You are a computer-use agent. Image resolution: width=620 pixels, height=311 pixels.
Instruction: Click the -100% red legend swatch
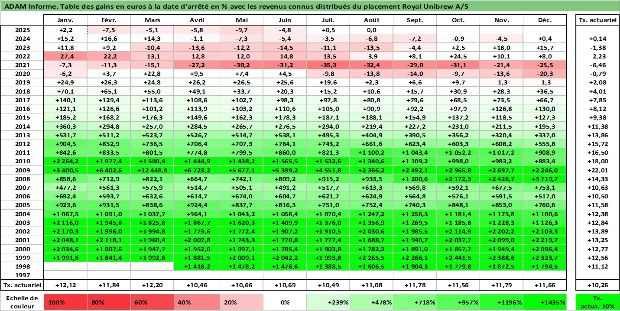pos(66,302)
